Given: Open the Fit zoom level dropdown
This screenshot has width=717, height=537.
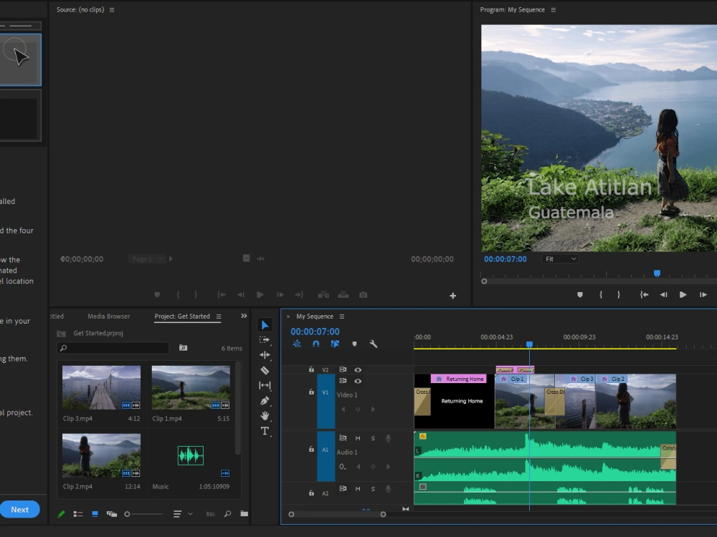Looking at the screenshot, I should [x=560, y=259].
